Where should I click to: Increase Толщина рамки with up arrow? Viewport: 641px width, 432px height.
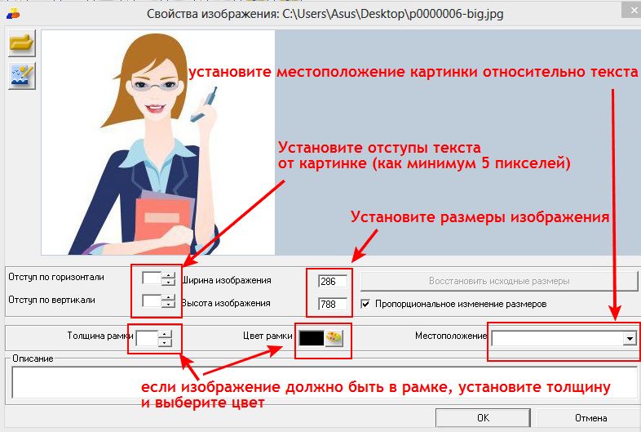[164, 333]
